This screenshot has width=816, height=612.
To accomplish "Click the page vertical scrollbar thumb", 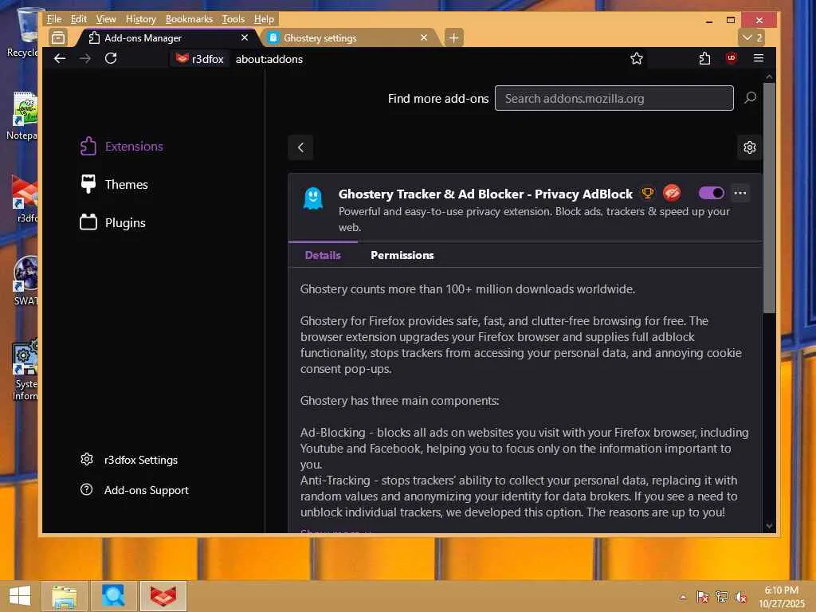I will pyautogui.click(x=769, y=198).
